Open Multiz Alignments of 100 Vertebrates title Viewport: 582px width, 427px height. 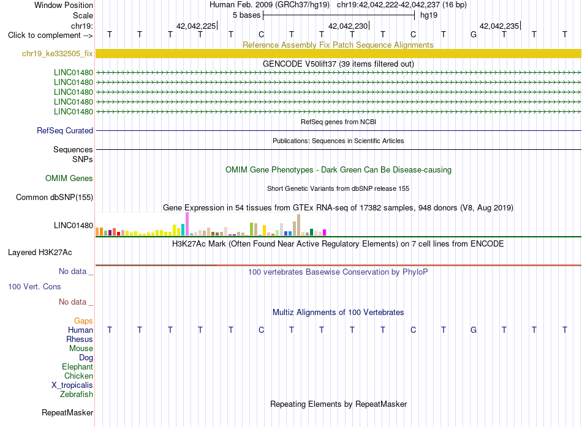pyautogui.click(x=338, y=312)
